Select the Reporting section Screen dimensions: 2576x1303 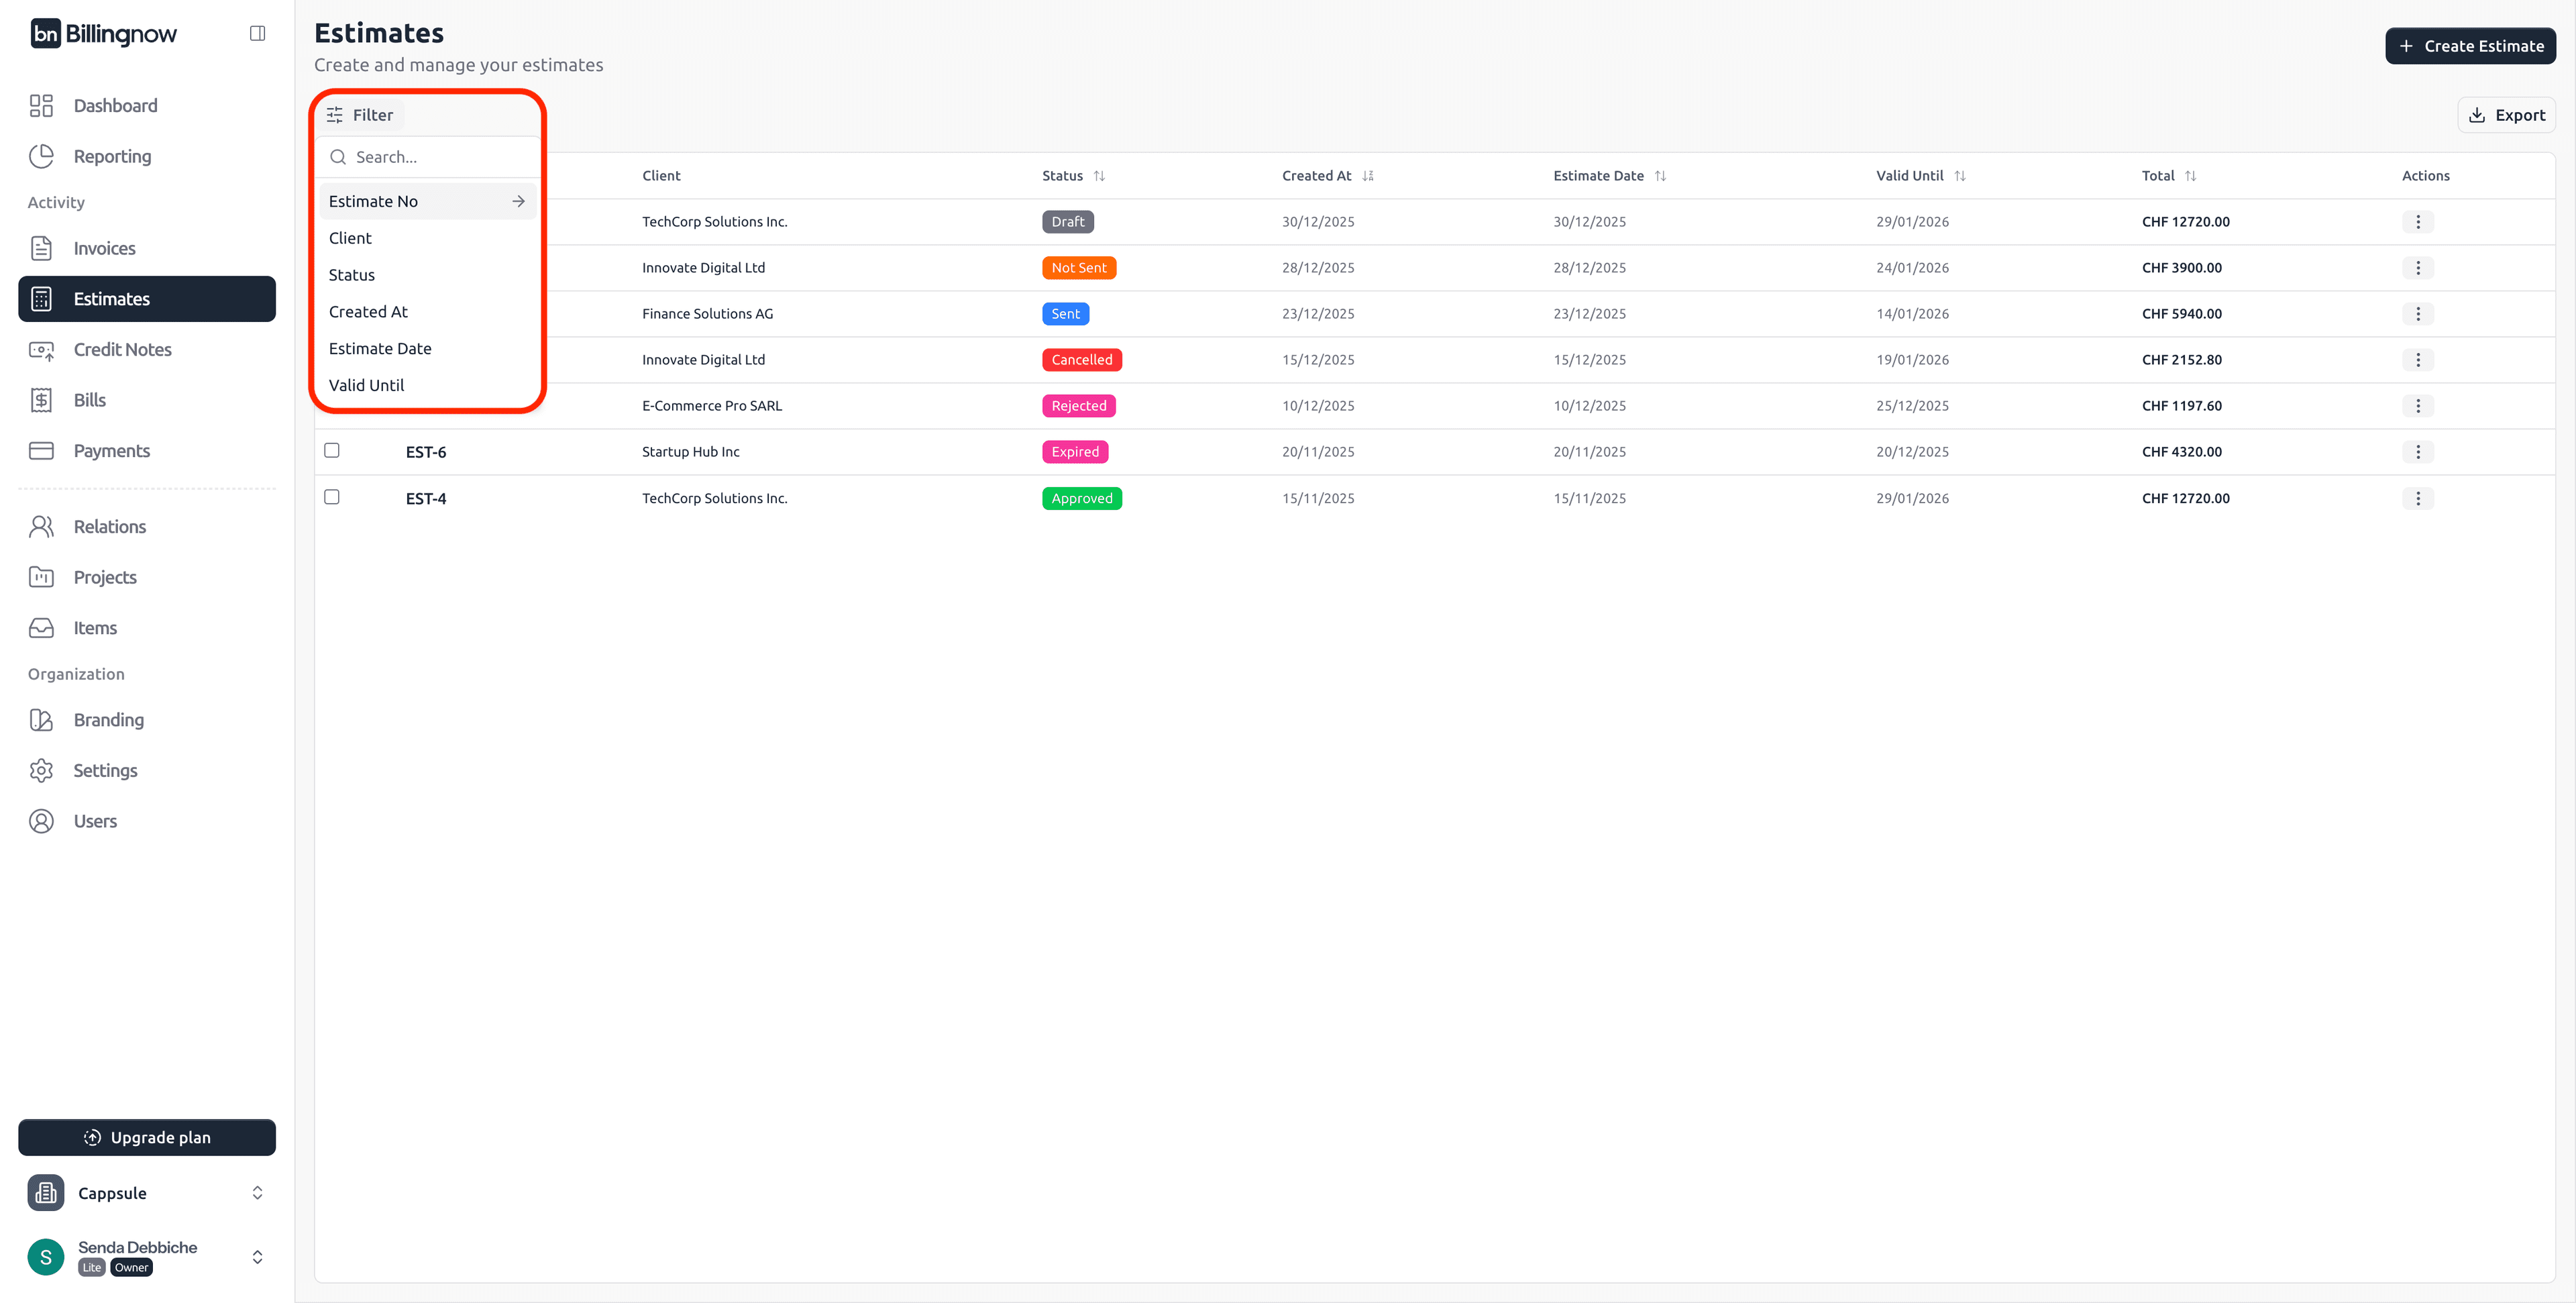[x=111, y=156]
